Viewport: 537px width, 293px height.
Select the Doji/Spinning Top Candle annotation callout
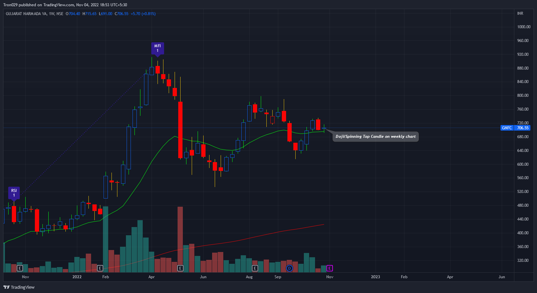coord(376,136)
